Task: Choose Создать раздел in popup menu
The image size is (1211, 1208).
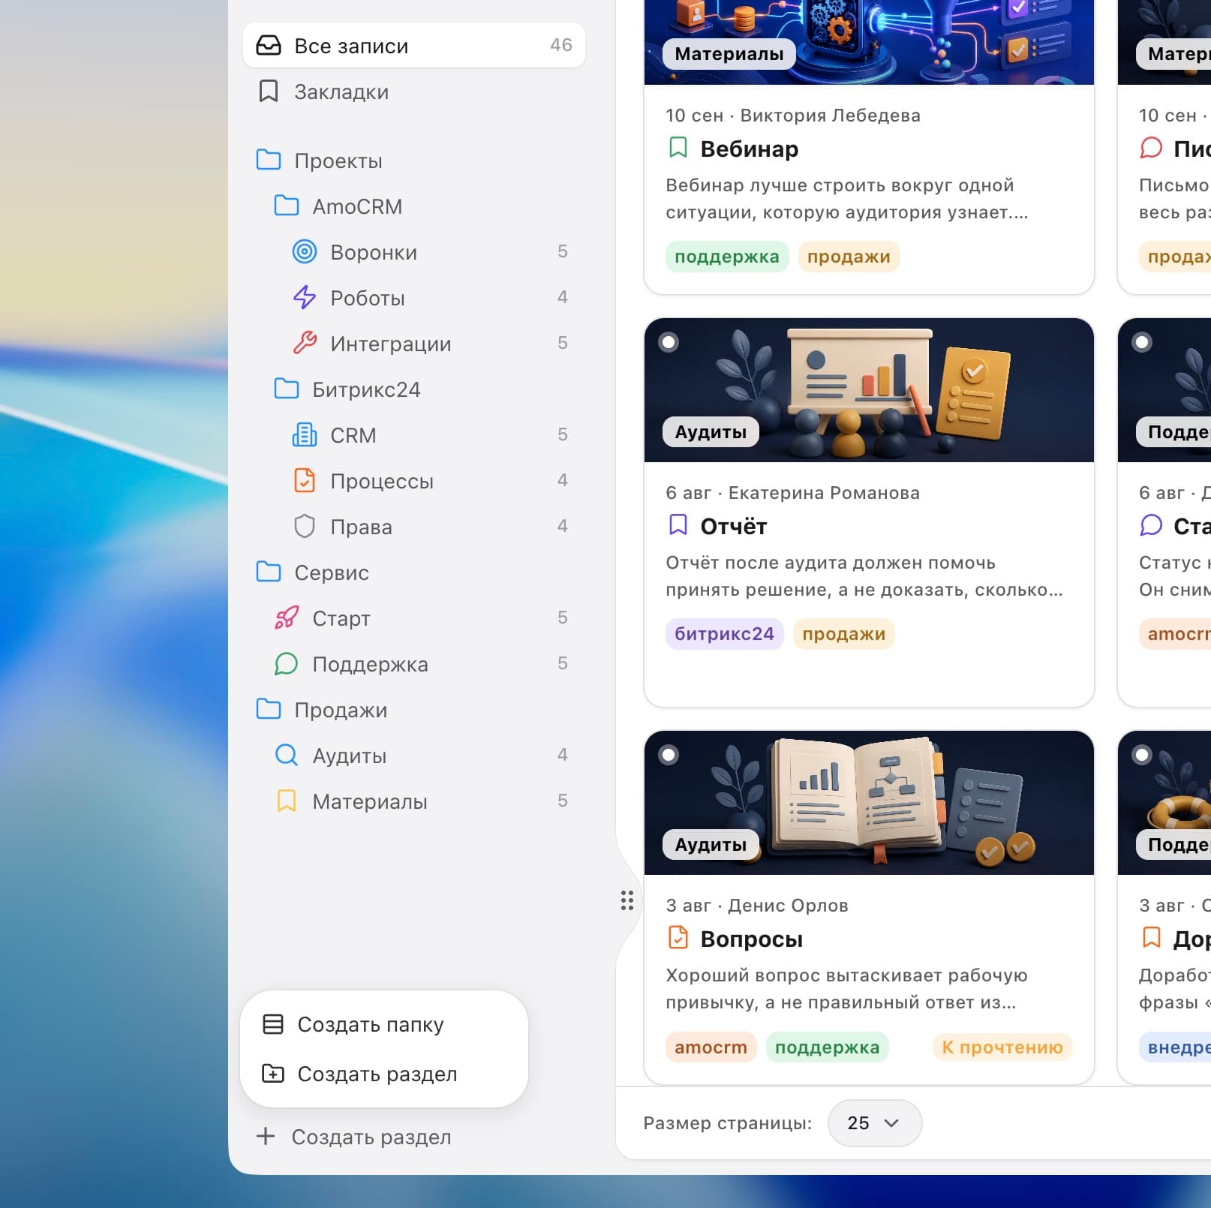Action: coord(384,1074)
